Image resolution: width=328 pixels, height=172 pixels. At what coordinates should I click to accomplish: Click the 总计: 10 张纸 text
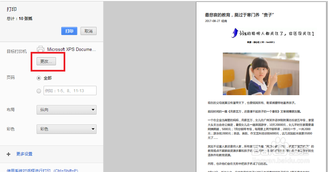click(x=19, y=19)
